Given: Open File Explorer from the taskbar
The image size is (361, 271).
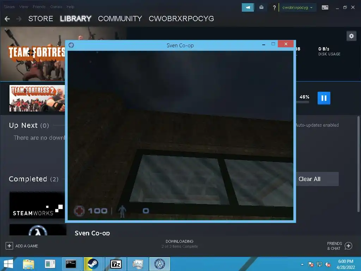Looking at the screenshot, I should (x=29, y=264).
